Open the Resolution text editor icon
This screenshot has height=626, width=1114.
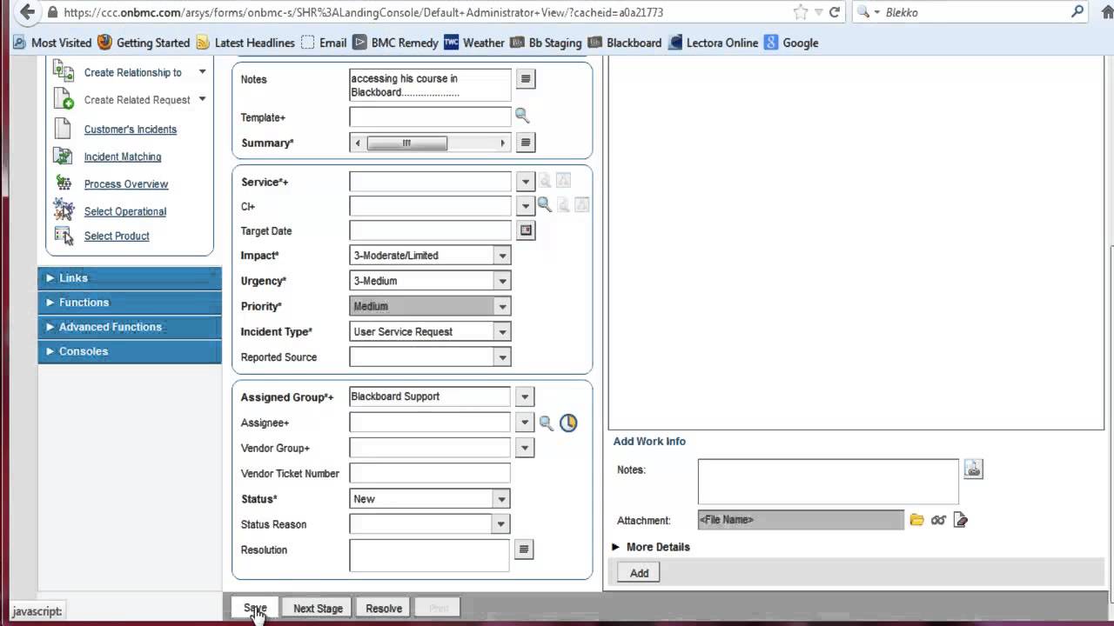coord(523,549)
